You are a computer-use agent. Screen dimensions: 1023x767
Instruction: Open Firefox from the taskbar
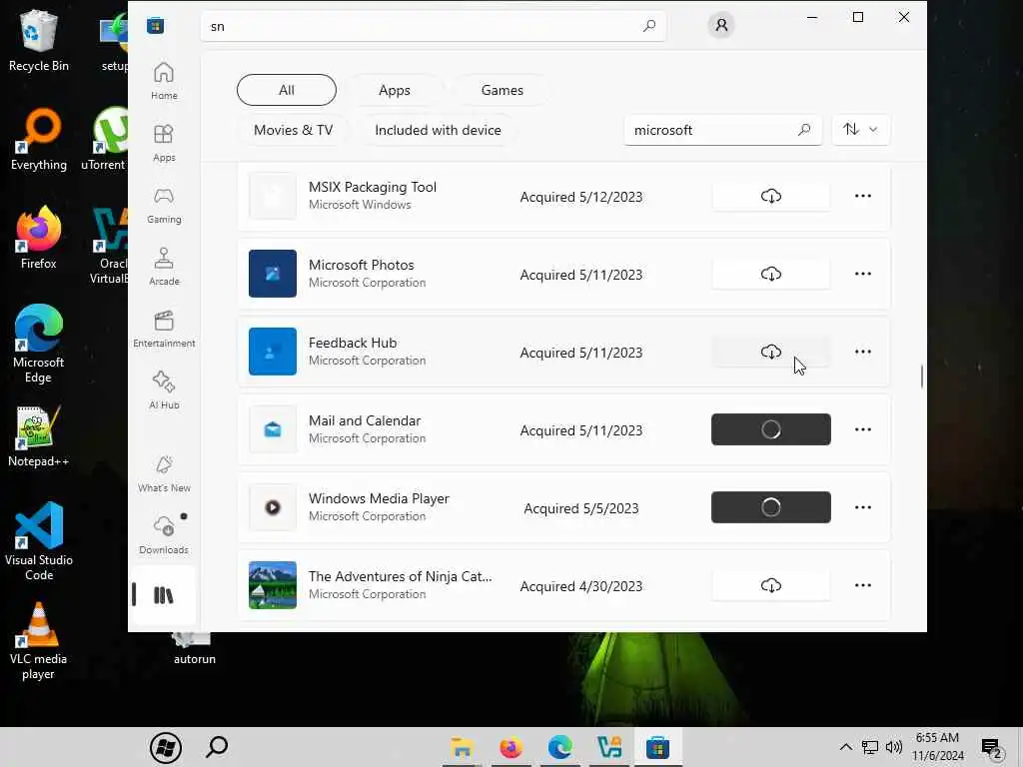coord(511,747)
